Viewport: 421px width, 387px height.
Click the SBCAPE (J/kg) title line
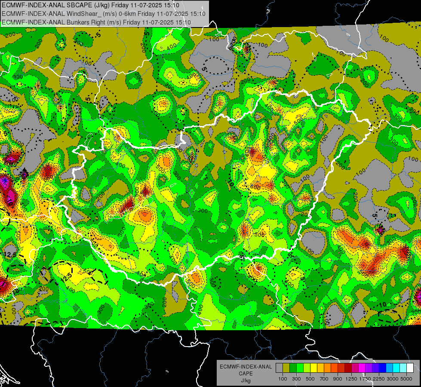pos(90,5)
